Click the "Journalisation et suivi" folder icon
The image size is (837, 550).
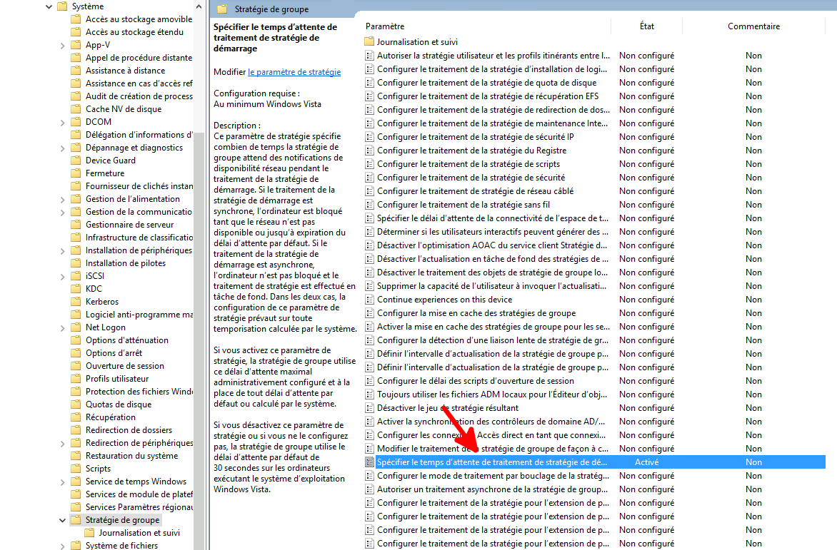(370, 41)
